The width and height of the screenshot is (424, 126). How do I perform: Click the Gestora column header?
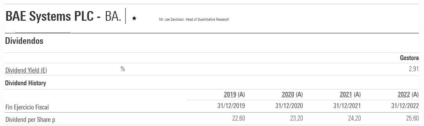[x=409, y=58]
